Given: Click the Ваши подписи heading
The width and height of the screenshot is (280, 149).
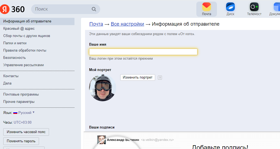Looking at the screenshot, I should pyautogui.click(x=102, y=127).
